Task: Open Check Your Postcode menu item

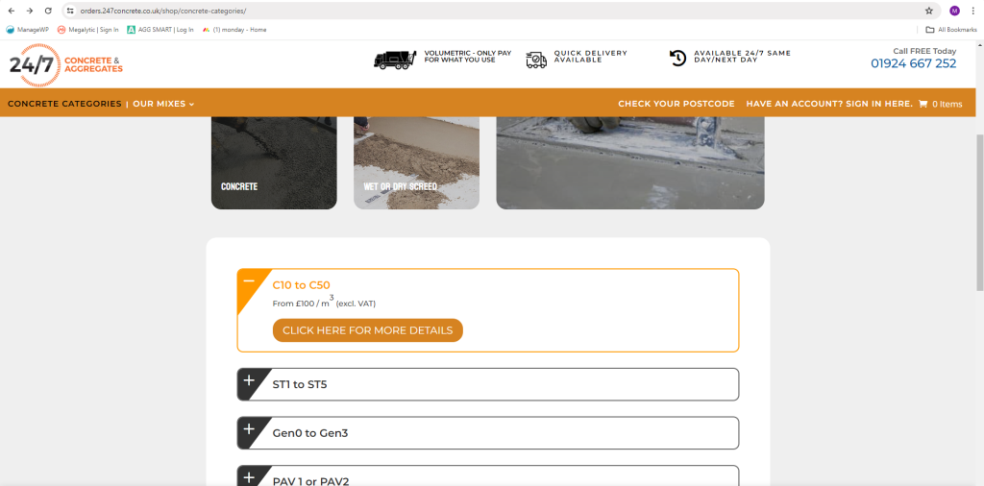Action: click(676, 104)
